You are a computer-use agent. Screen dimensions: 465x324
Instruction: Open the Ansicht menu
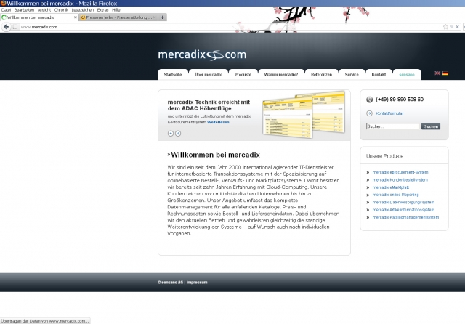[44, 9]
